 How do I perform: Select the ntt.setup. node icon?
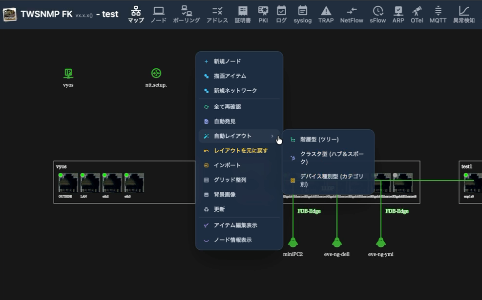[x=156, y=73]
